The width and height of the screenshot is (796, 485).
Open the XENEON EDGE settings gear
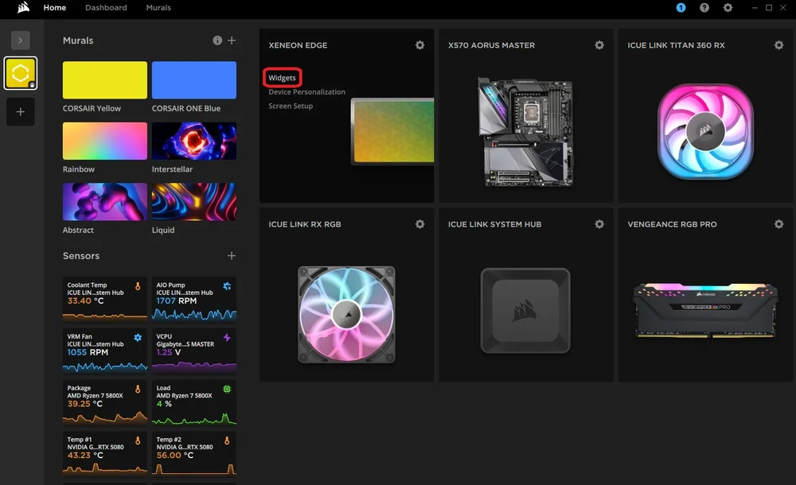[419, 45]
